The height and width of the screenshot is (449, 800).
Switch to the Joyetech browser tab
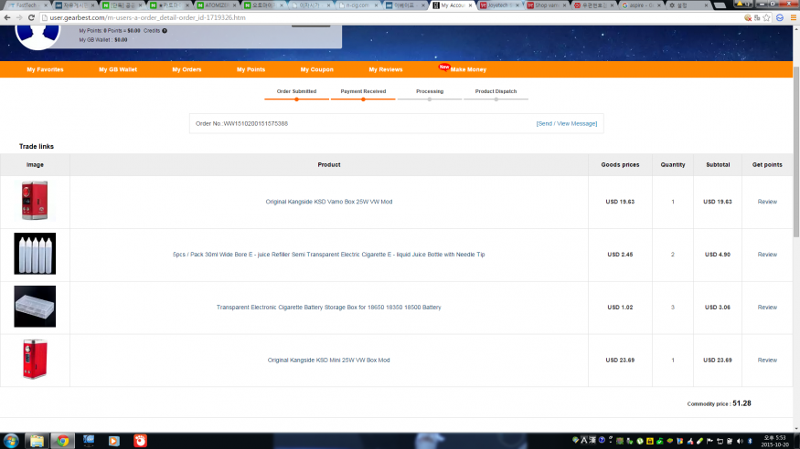(499, 5)
